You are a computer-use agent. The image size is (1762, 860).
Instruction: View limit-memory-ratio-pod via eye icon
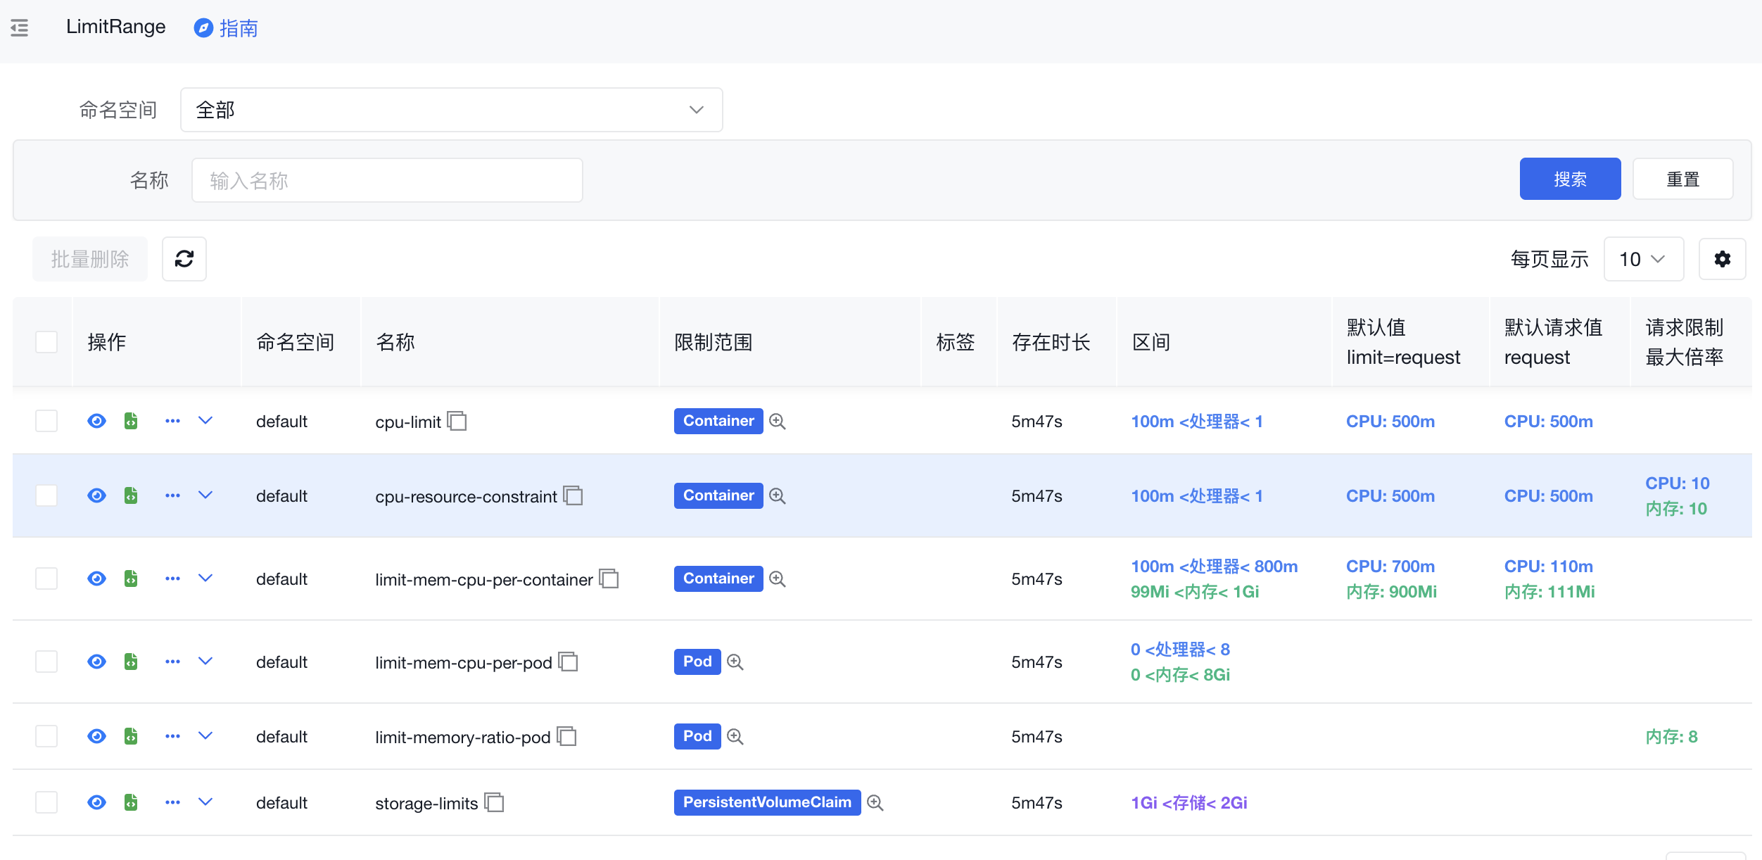tap(96, 736)
